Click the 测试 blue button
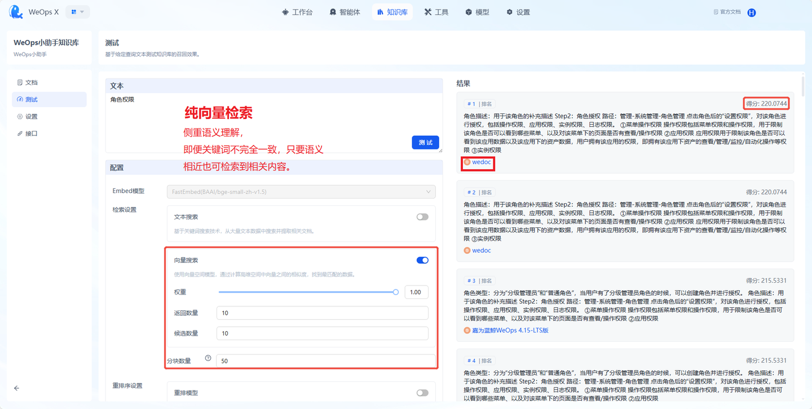 (425, 143)
